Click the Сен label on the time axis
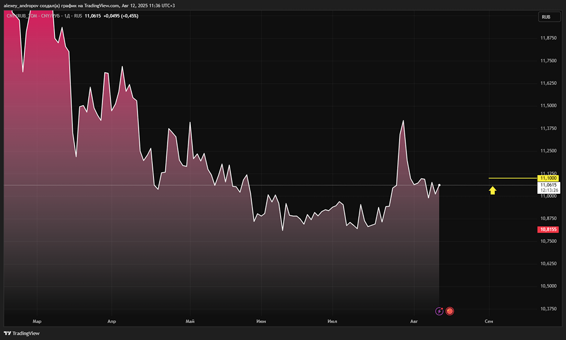The image size is (566, 340). tap(489, 321)
